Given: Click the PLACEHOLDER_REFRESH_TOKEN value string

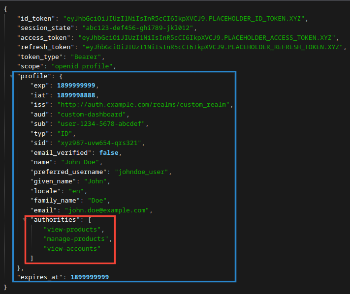Looking at the screenshot, I should click(x=213, y=47).
